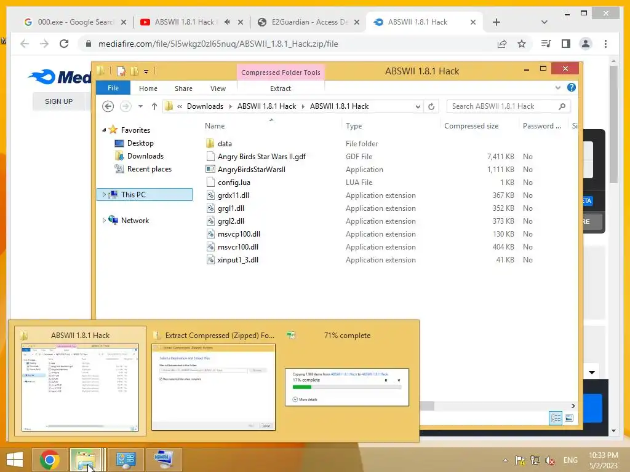Open Chrome tab search chevron
Image resolution: width=630 pixels, height=472 pixels.
[x=544, y=22]
